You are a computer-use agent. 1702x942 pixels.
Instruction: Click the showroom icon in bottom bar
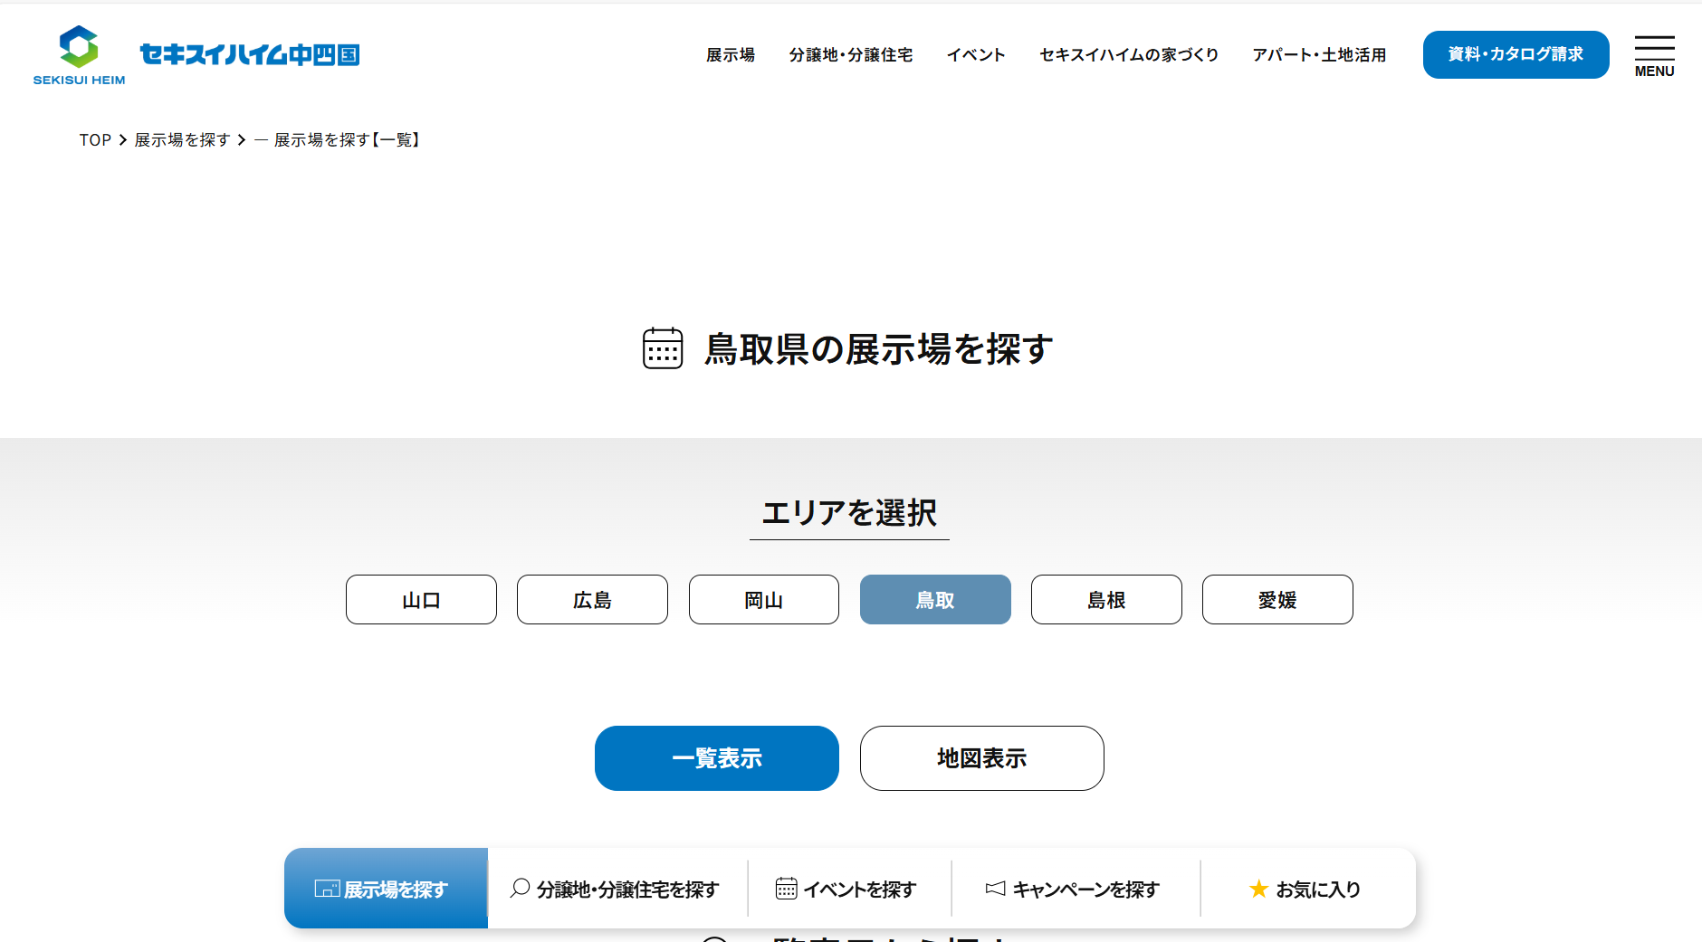(326, 889)
